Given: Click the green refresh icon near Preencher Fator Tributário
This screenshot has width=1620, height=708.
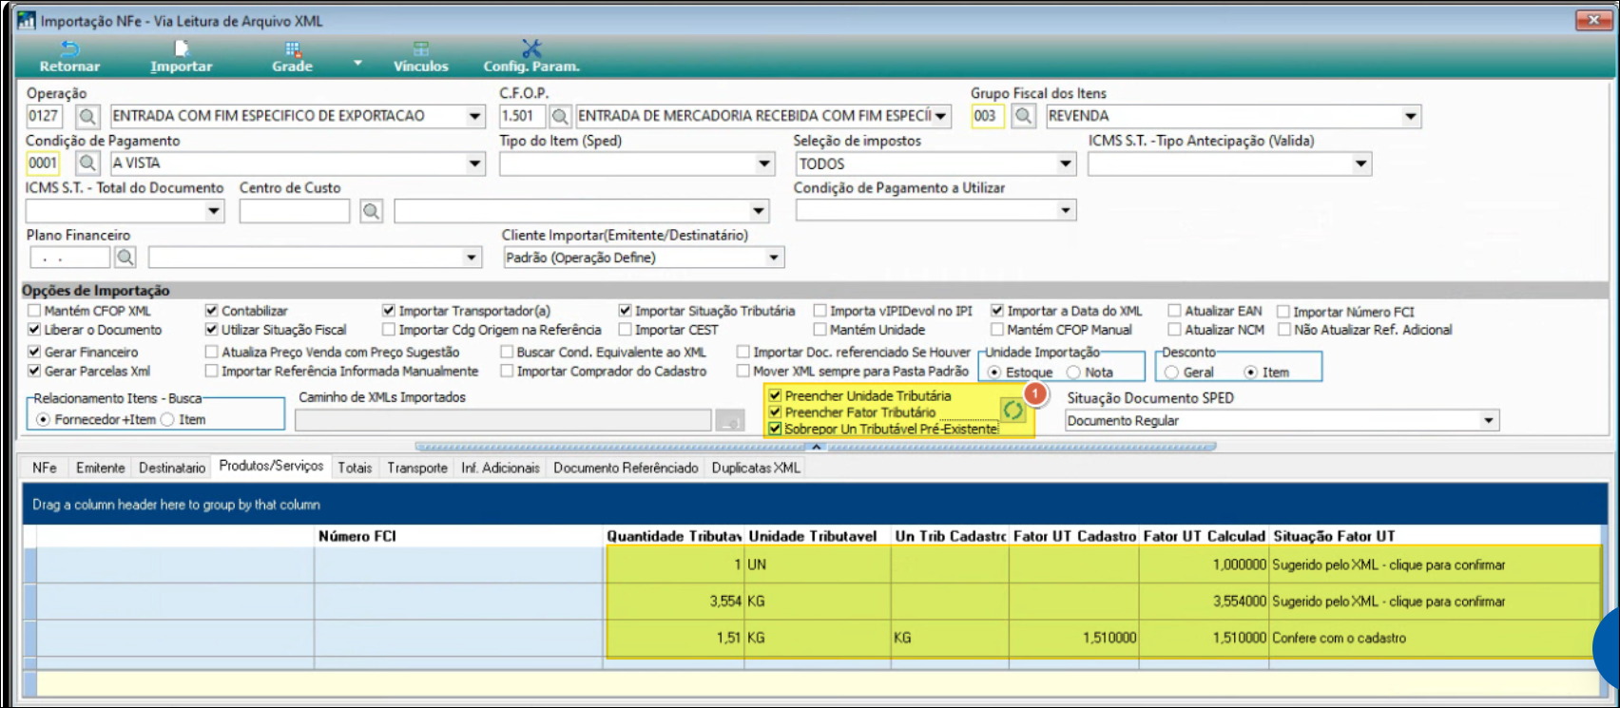Looking at the screenshot, I should [1013, 411].
